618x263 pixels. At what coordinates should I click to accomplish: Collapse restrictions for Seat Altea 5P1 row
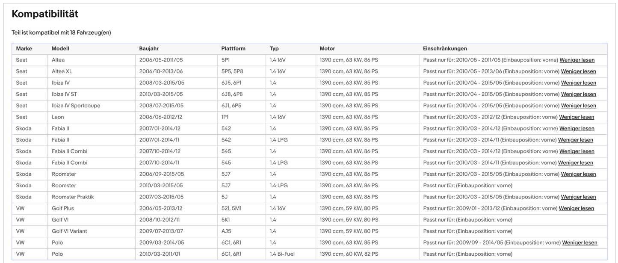tap(577, 60)
